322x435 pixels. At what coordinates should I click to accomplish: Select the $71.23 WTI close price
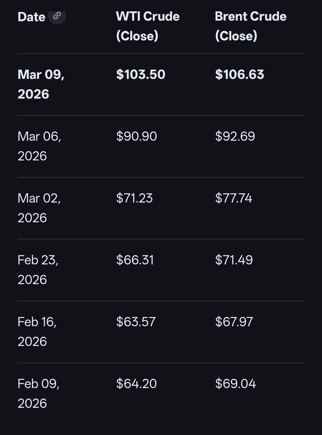pyautogui.click(x=134, y=198)
